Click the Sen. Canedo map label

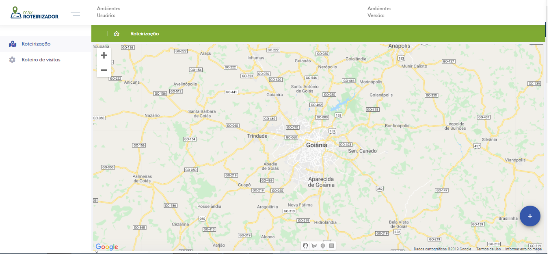(362, 151)
